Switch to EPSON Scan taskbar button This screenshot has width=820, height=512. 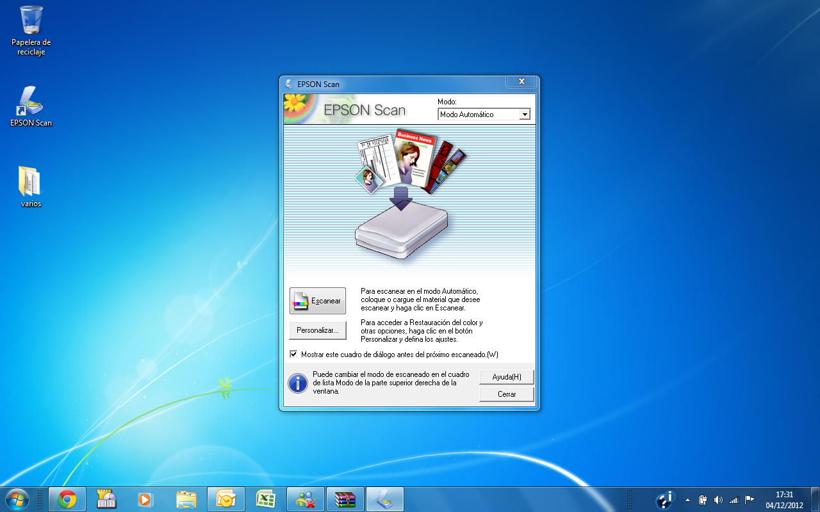[x=384, y=499]
